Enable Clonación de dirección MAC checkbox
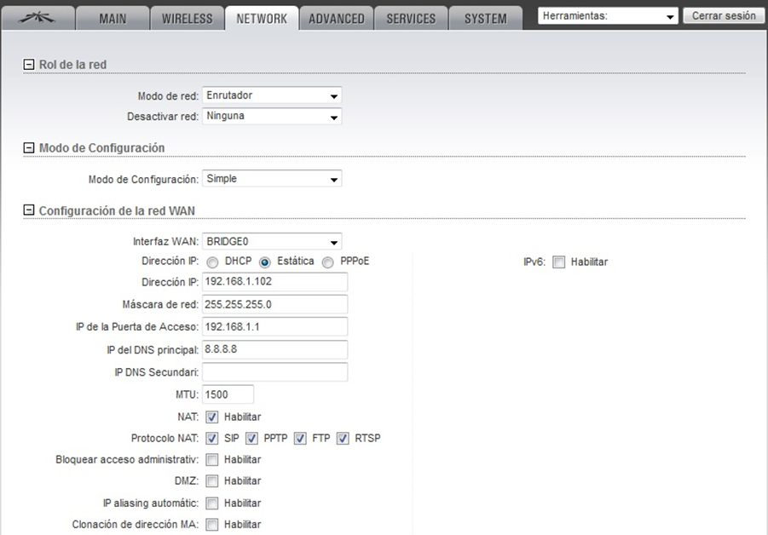This screenshot has width=768, height=535. [x=212, y=525]
